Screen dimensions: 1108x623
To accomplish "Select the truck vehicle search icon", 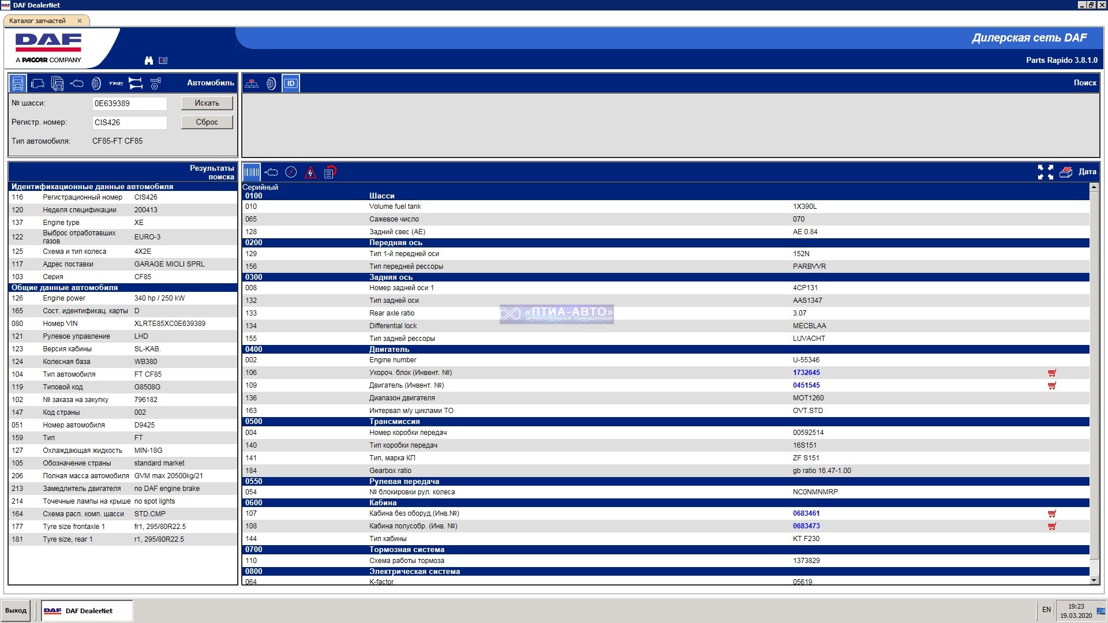I will click(18, 84).
